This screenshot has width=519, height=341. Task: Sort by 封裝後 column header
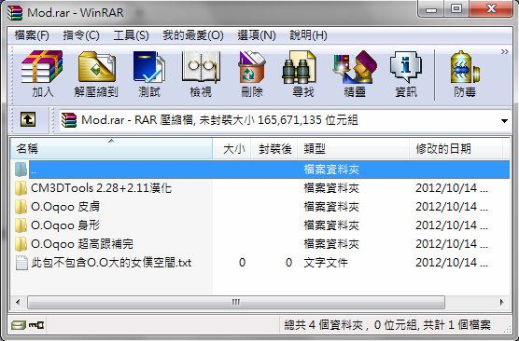(274, 149)
